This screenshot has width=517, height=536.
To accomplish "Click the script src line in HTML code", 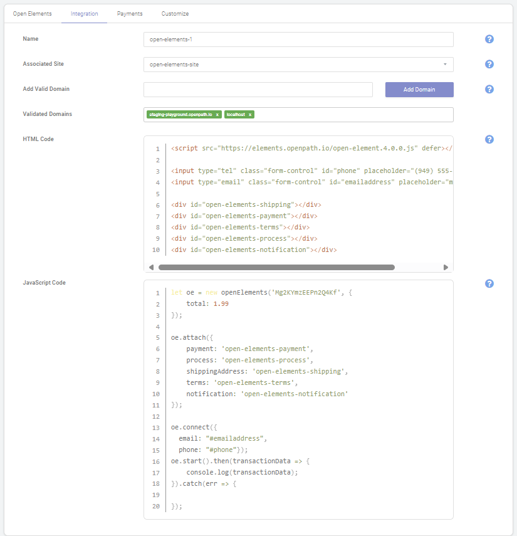I will (311, 149).
